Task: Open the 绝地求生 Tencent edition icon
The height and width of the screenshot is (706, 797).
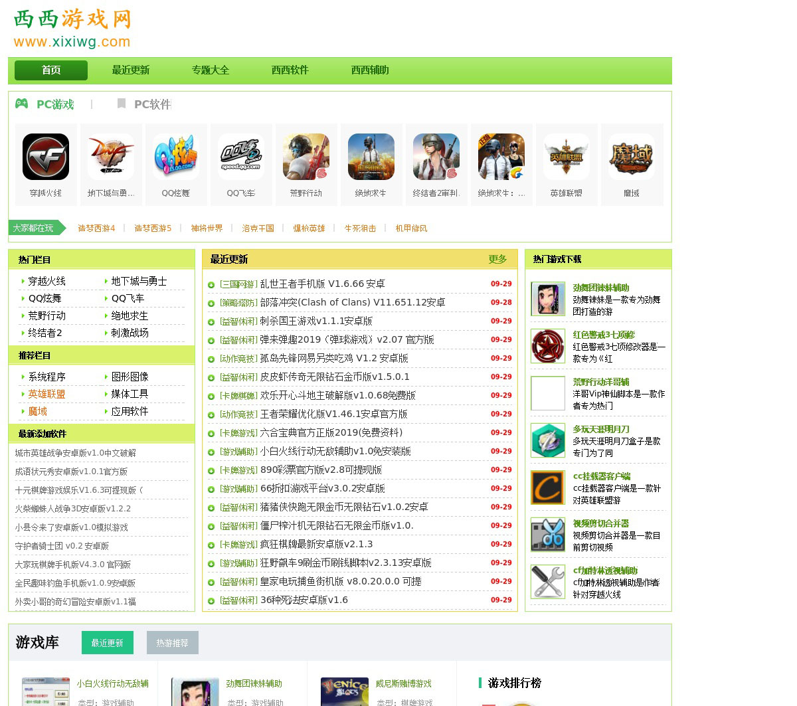Action: pyautogui.click(x=501, y=157)
